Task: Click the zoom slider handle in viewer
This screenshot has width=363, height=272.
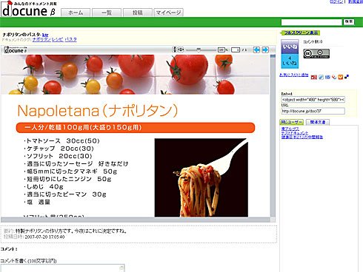Action: (199, 50)
